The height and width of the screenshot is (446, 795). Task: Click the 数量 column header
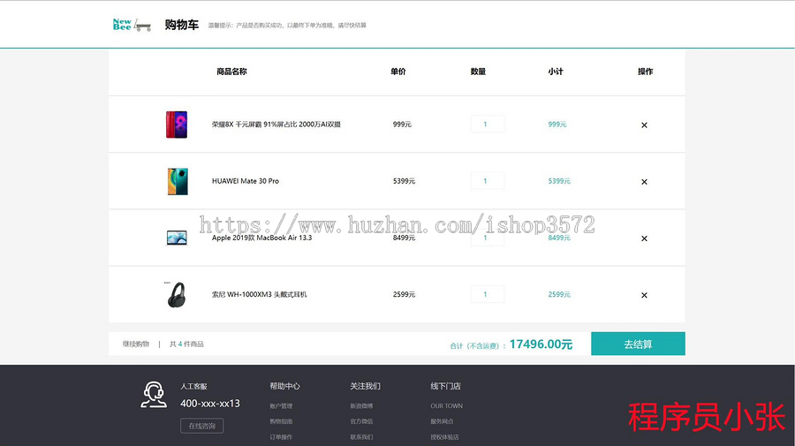pyautogui.click(x=478, y=72)
